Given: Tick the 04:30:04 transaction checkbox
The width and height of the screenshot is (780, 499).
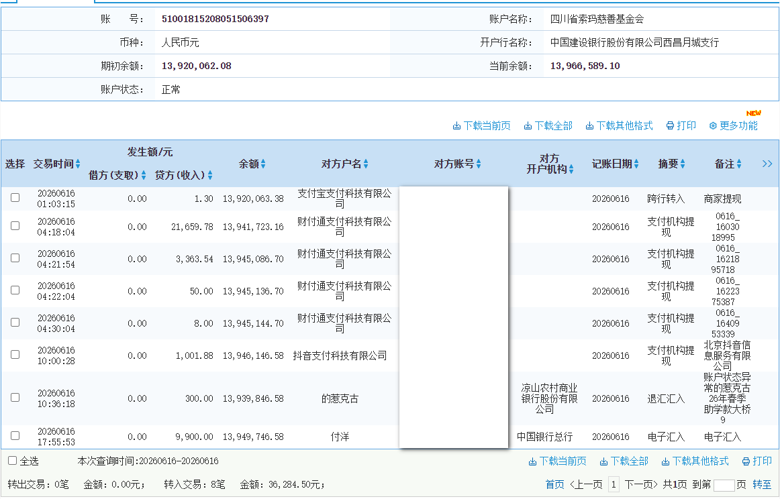Looking at the screenshot, I should tap(15, 323).
